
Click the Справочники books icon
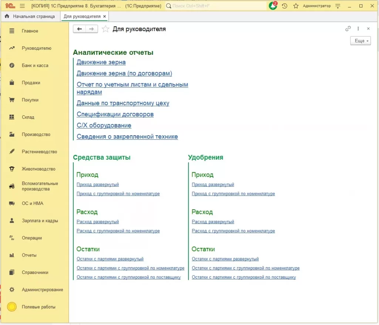(x=11, y=272)
